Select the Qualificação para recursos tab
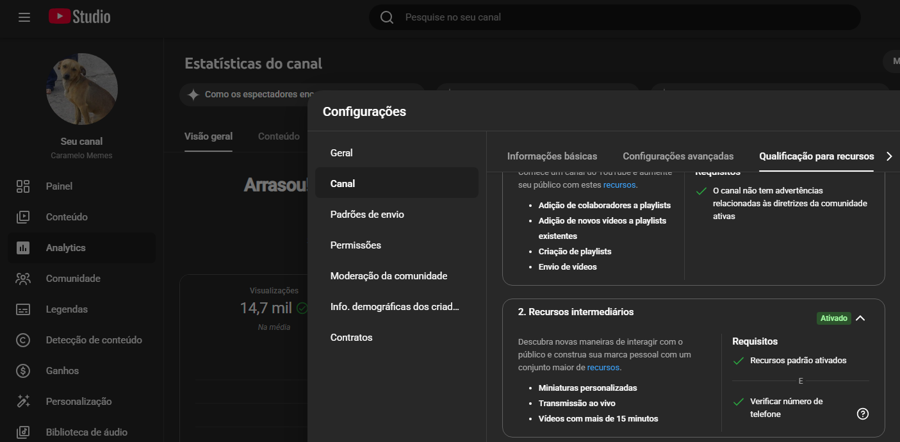This screenshot has width=900, height=442. [817, 156]
